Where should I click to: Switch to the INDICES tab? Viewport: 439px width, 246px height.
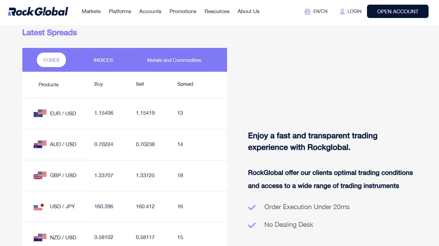pos(103,60)
